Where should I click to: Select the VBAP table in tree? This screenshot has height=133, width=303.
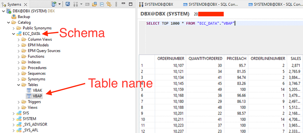point(37,96)
